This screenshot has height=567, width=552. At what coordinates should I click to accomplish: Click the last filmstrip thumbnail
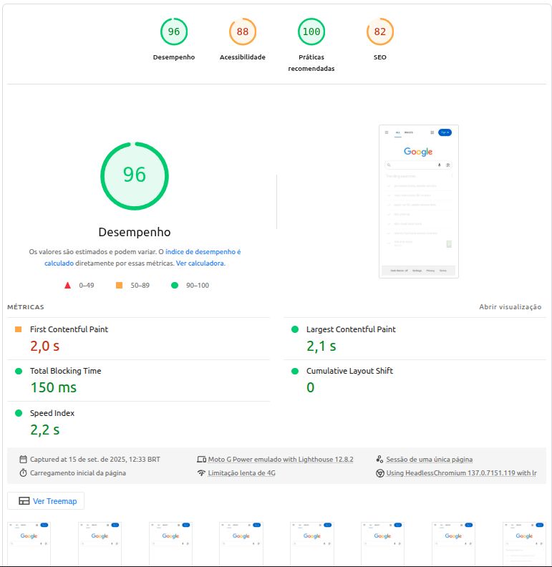(x=524, y=544)
